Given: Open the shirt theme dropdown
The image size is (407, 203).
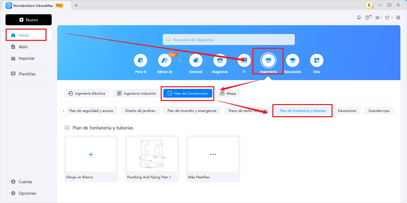Looking at the screenshot, I should [x=388, y=18].
